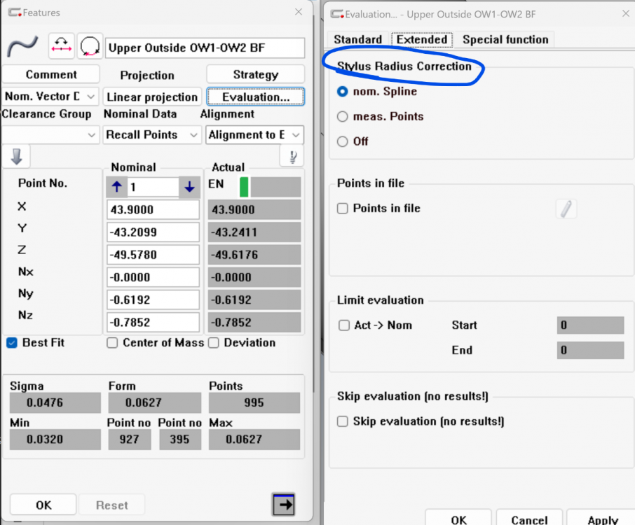This screenshot has width=635, height=525.
Task: Click Apply in the Evaluation dialog
Action: click(602, 519)
